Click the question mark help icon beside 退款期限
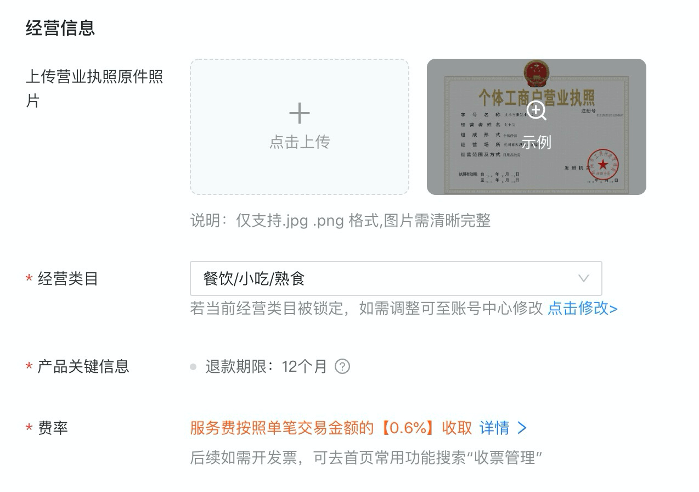This screenshot has height=492, width=699. [342, 366]
